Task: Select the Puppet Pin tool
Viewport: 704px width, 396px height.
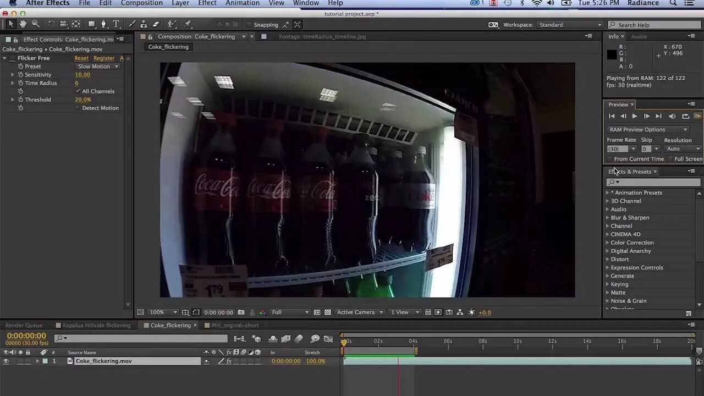Action: pyautogui.click(x=188, y=24)
